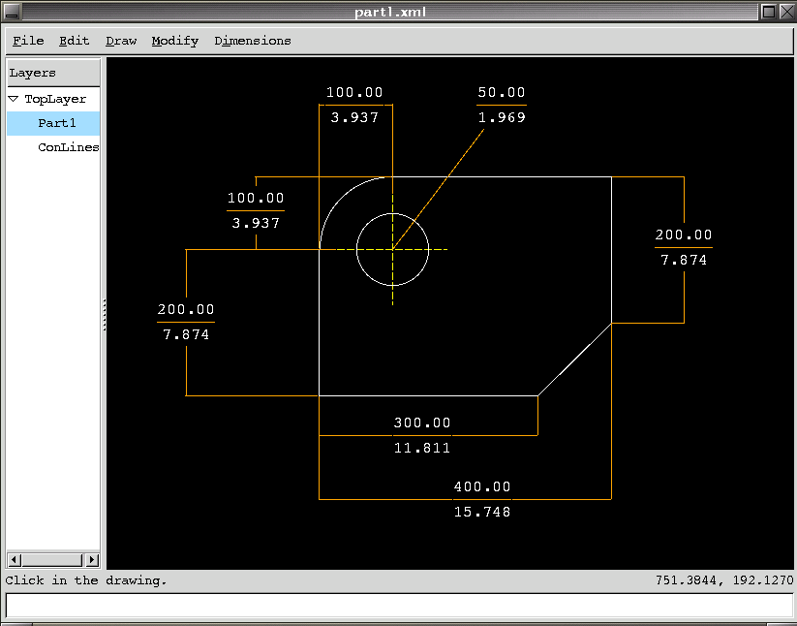The height and width of the screenshot is (626, 797).
Task: Click the pane divider grip beside Layers panel
Action: point(104,316)
